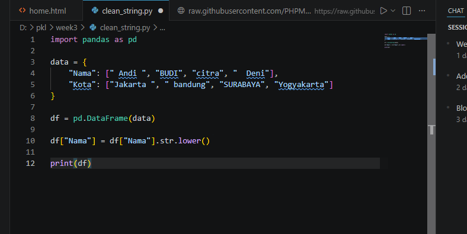This screenshot has width=467, height=234.
Task: Click the "Kota" key on line 5
Action: pos(82,85)
